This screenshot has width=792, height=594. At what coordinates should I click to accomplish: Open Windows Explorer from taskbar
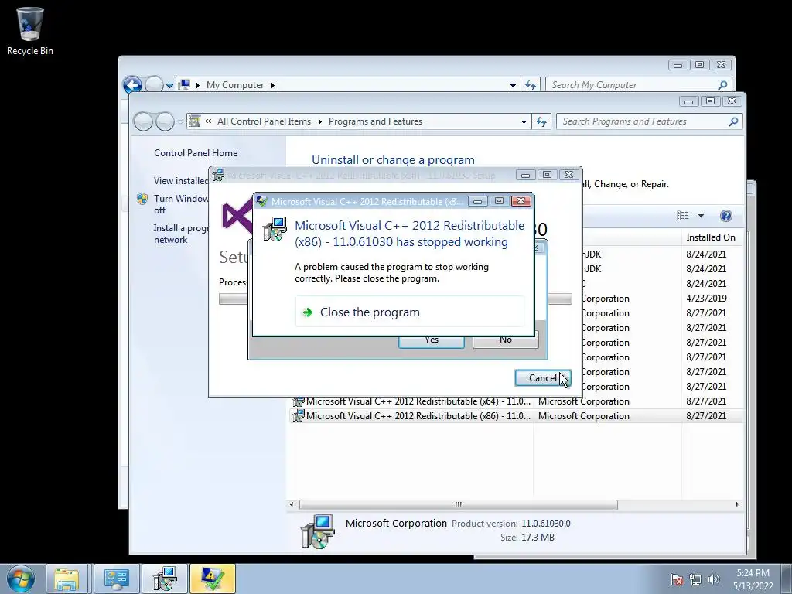[67, 579]
